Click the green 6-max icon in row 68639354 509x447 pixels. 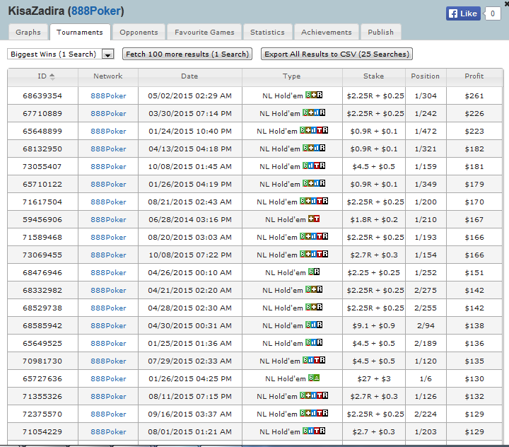click(x=308, y=95)
